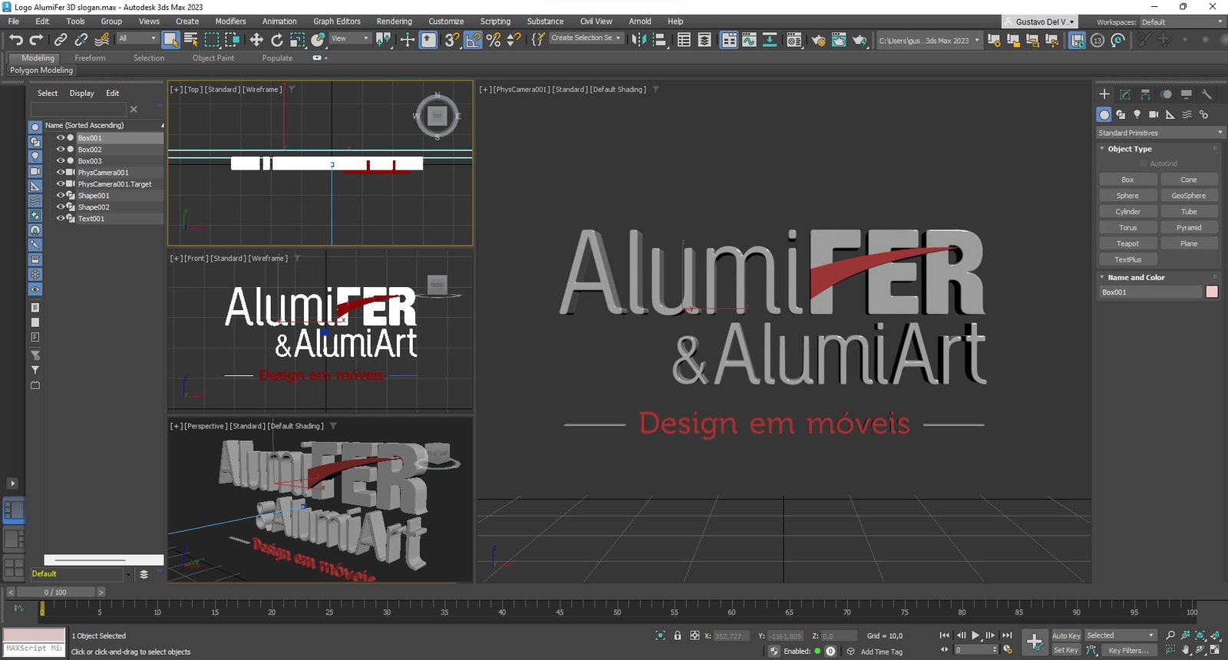Image resolution: width=1228 pixels, height=660 pixels.
Task: Select the Shapes category icon
Action: [x=1121, y=114]
